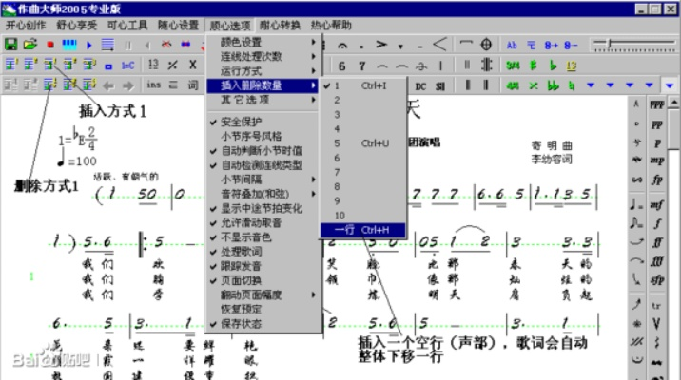Viewport: 681px width, 380px height.
Task: Play the score with the blue play arrow
Action: point(89,45)
